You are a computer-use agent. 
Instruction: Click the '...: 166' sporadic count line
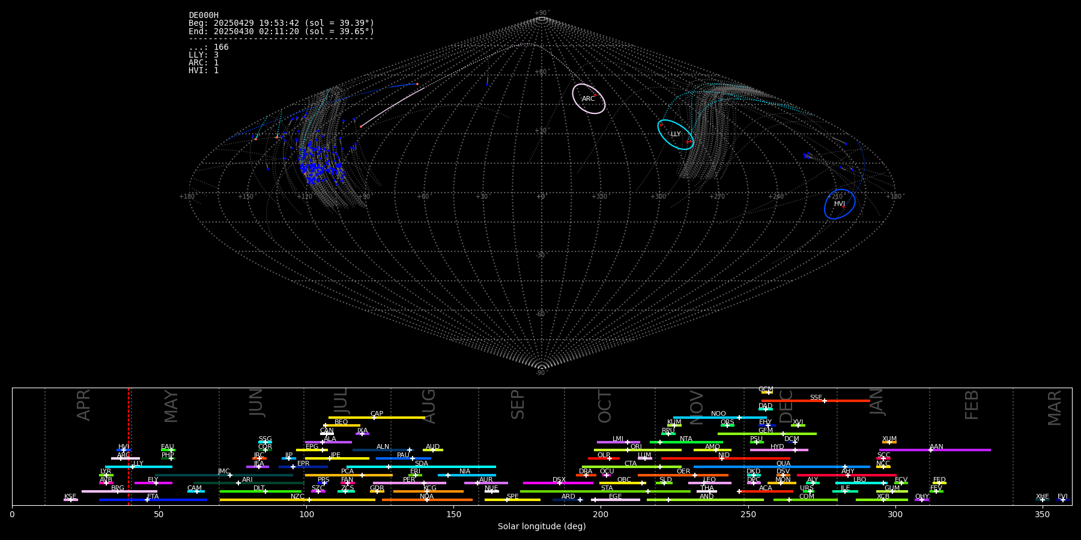tap(208, 47)
